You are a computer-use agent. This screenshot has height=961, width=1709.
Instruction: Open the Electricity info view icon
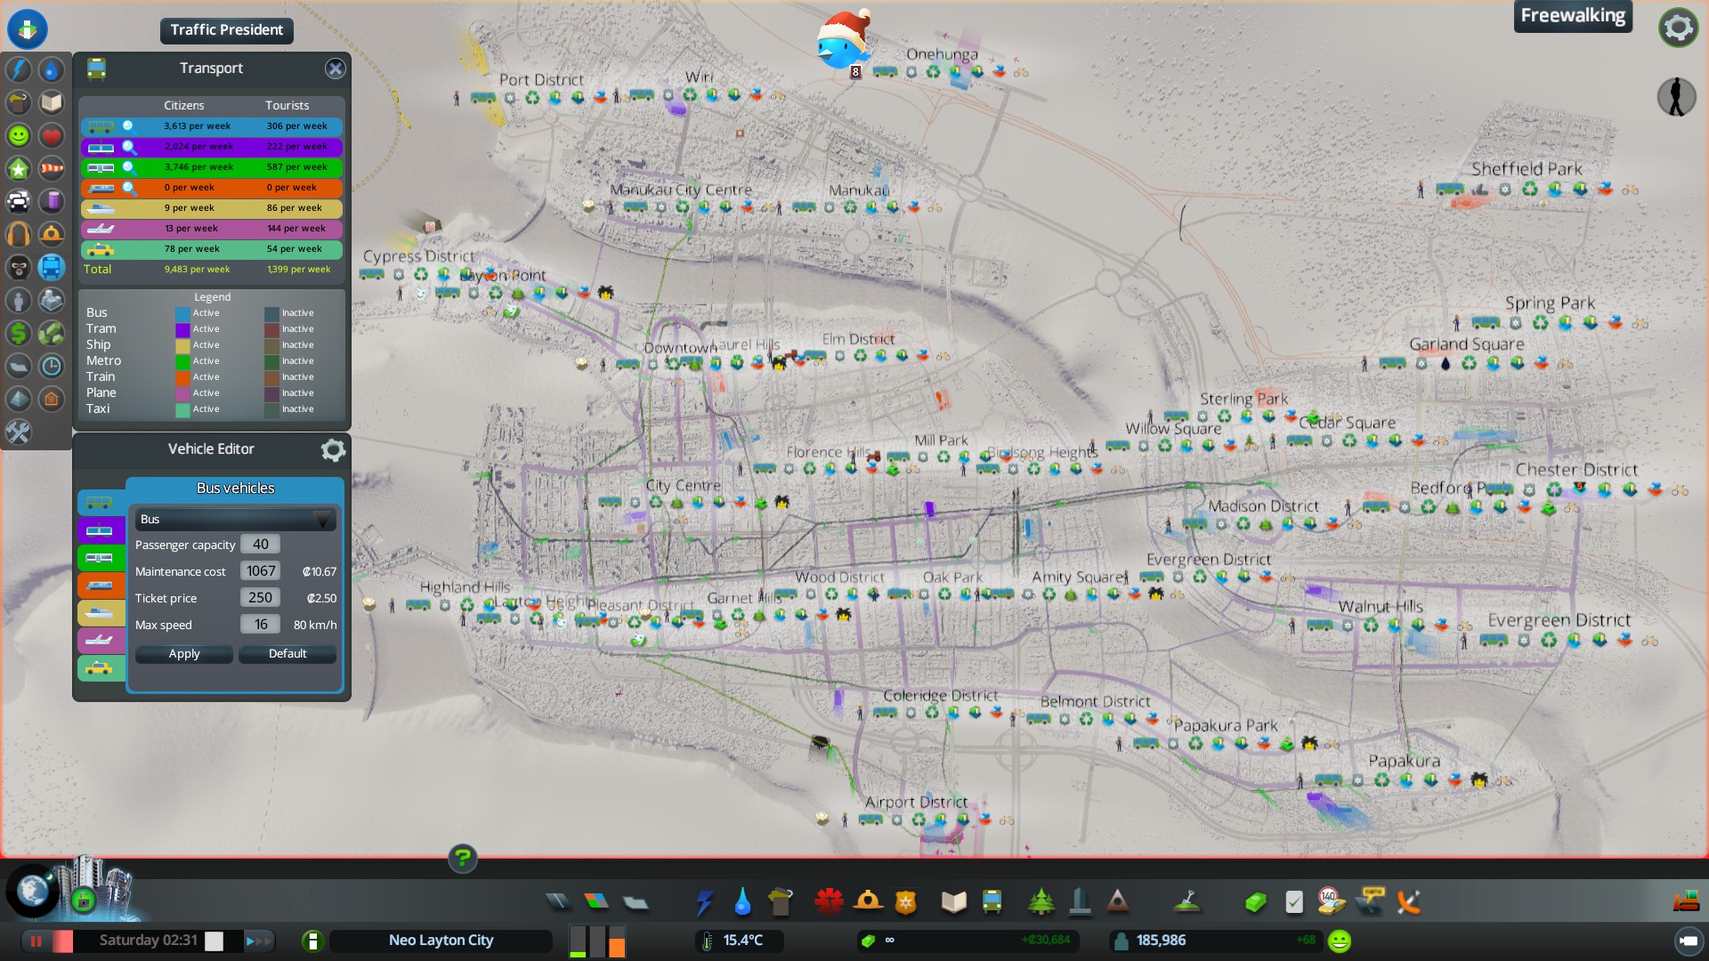[19, 69]
